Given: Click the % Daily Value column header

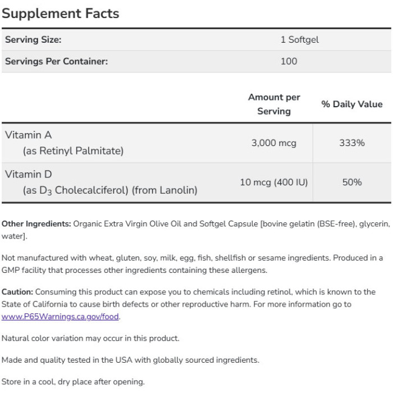Looking at the screenshot, I should [351, 104].
